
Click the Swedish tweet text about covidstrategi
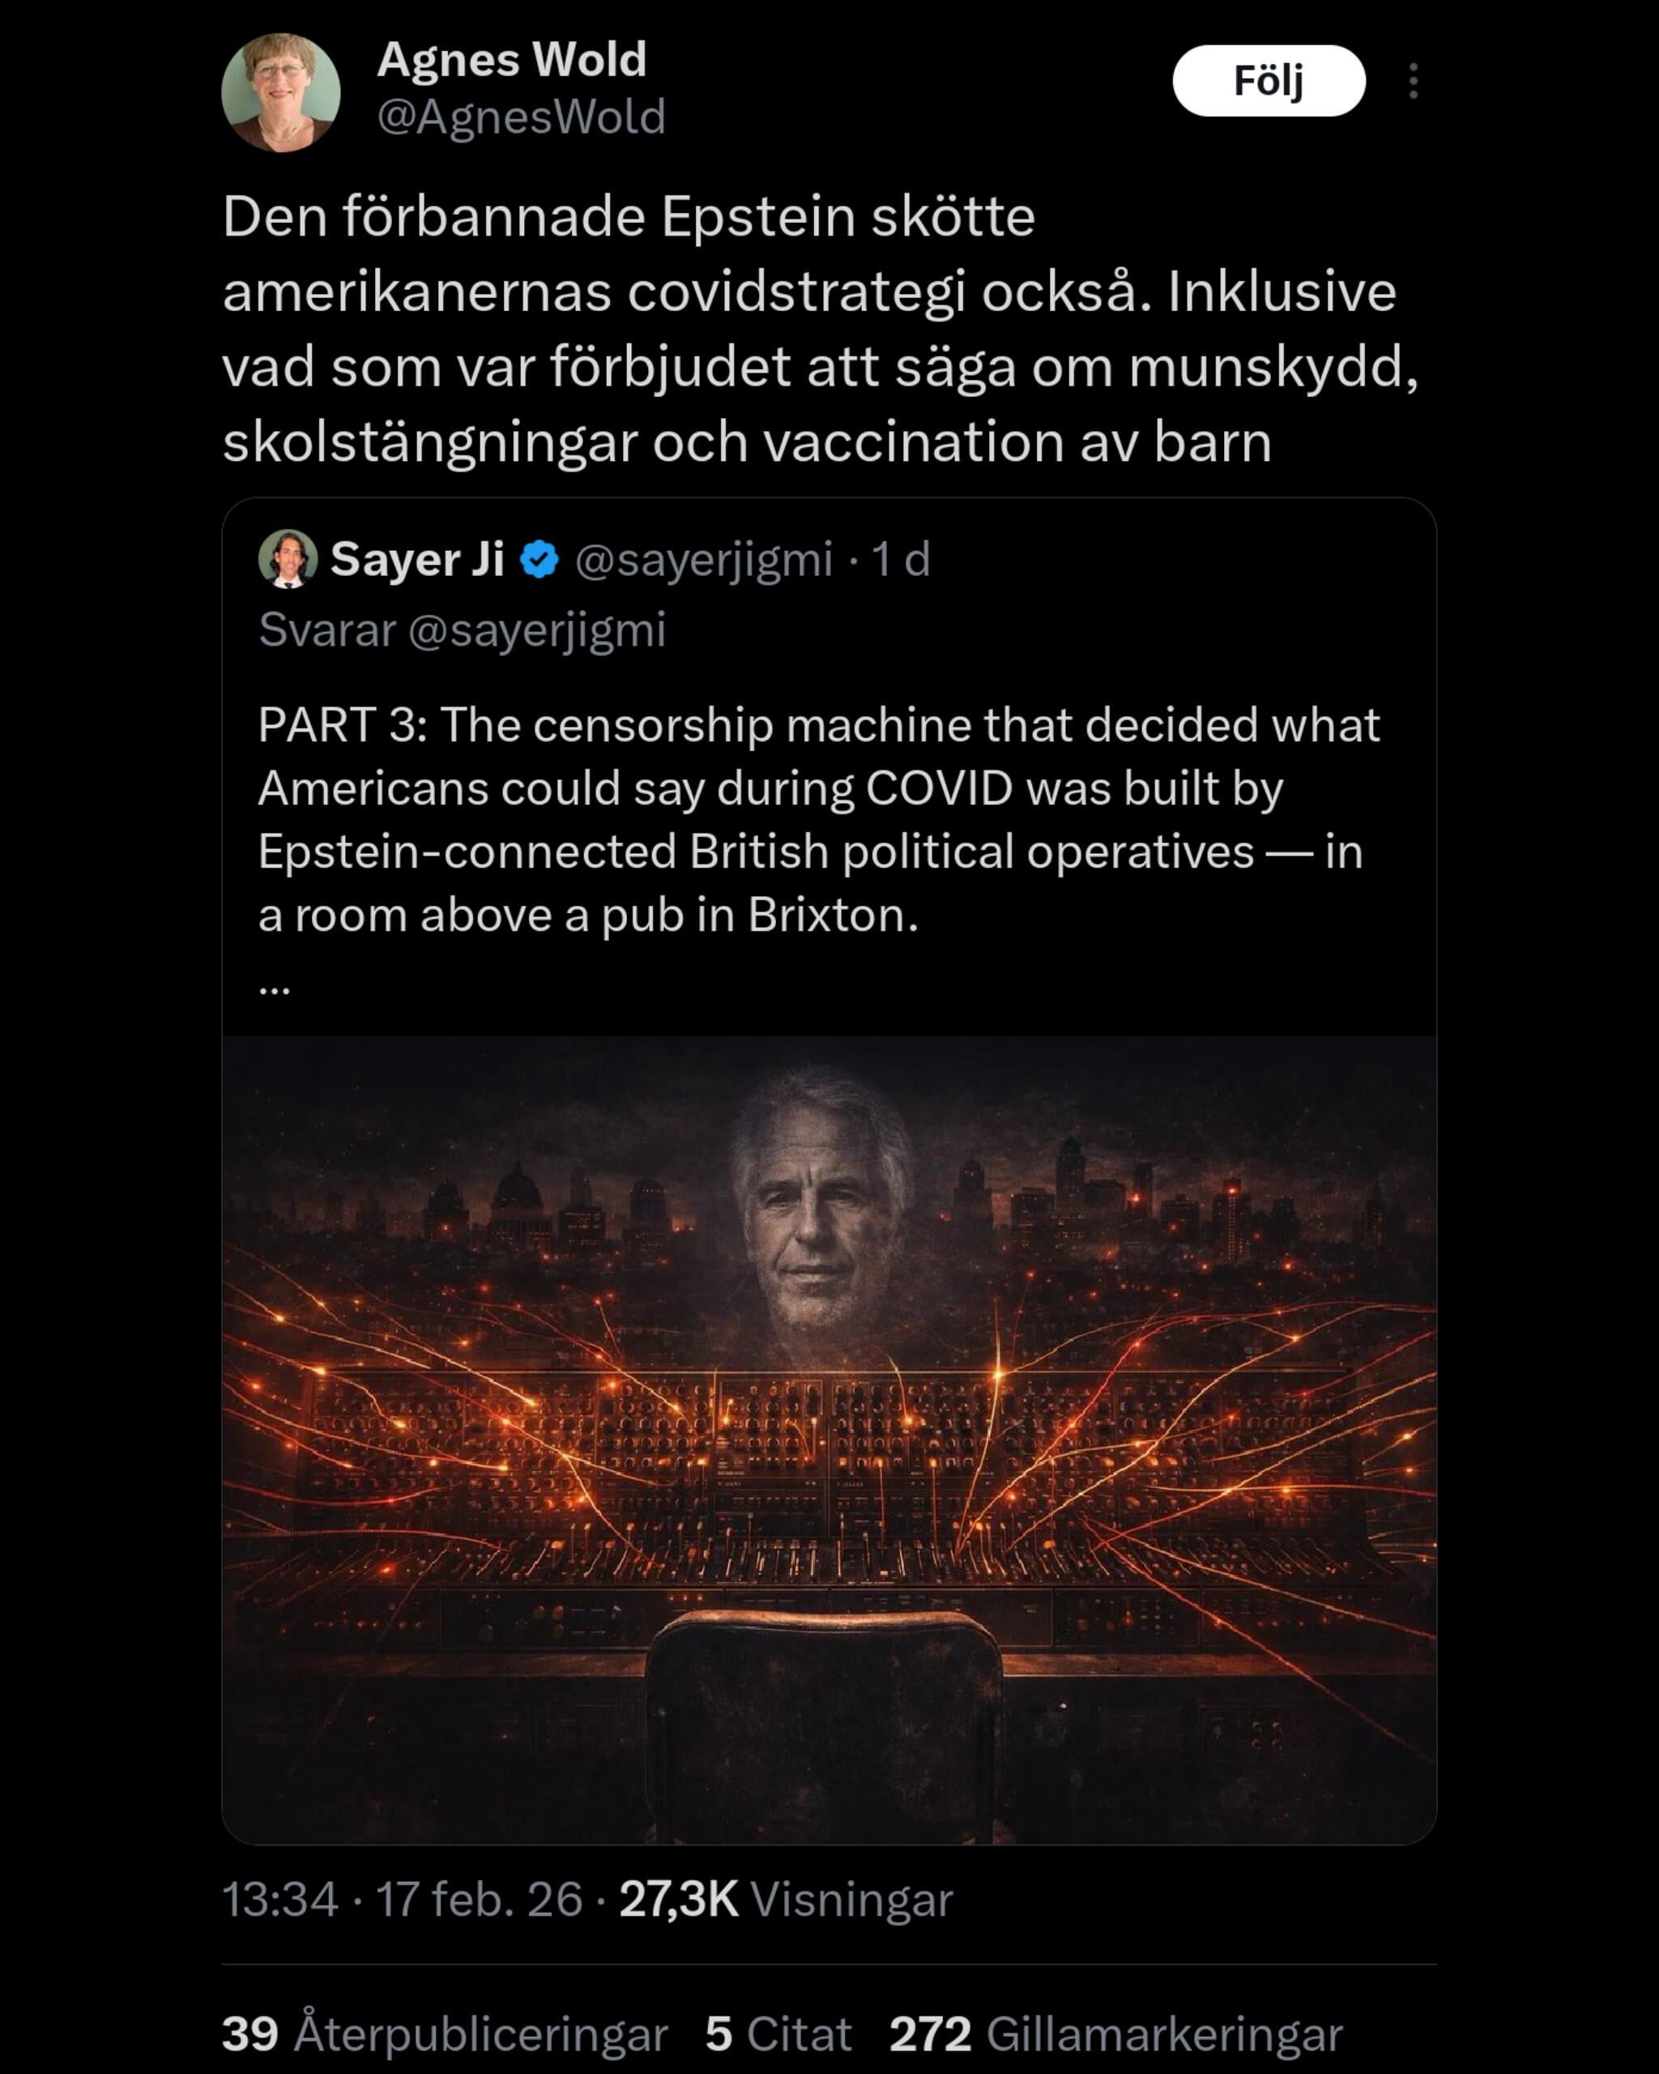click(821, 329)
